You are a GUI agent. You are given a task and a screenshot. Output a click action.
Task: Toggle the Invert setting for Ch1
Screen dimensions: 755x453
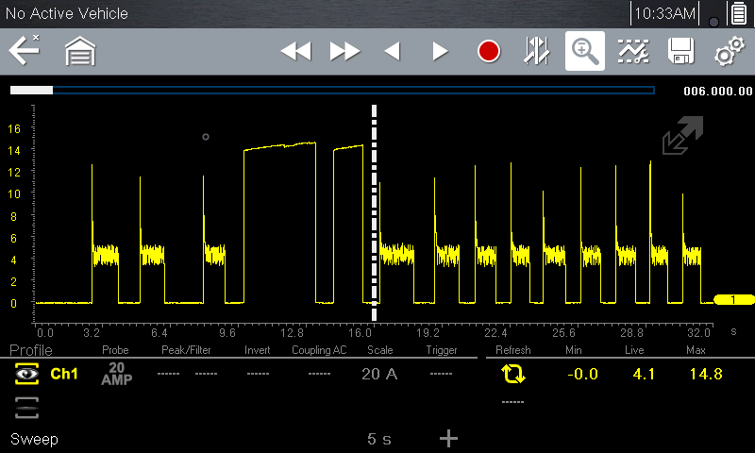coord(258,374)
